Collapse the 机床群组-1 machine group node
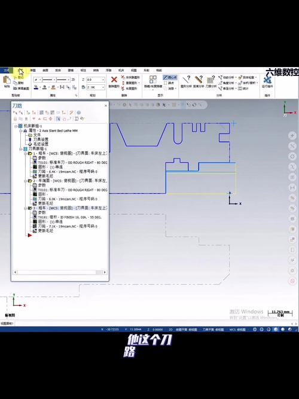The image size is (299, 399). pos(16,126)
